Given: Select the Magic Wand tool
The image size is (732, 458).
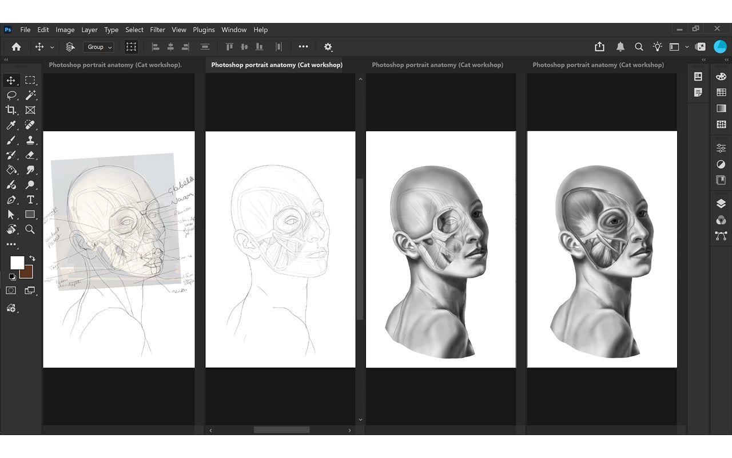Looking at the screenshot, I should click(30, 95).
